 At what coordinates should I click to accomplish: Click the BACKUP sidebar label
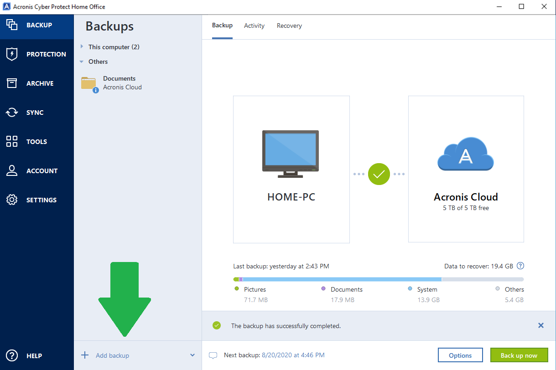[39, 25]
